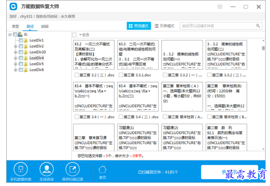Click the scroll up arrow of file list
This screenshot has width=270, height=186.
(263, 41)
